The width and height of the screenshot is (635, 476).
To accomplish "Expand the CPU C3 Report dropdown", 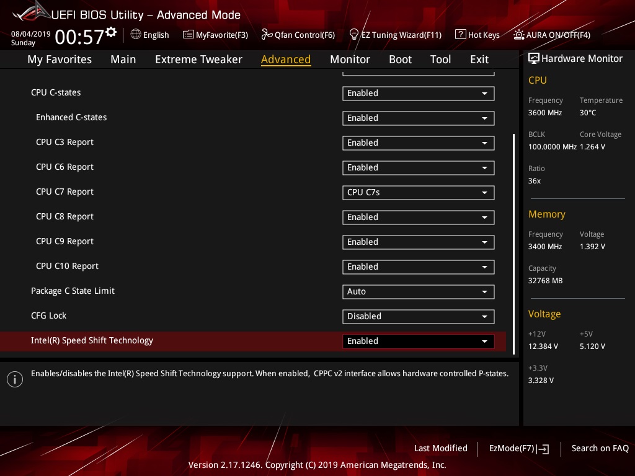I will point(419,143).
